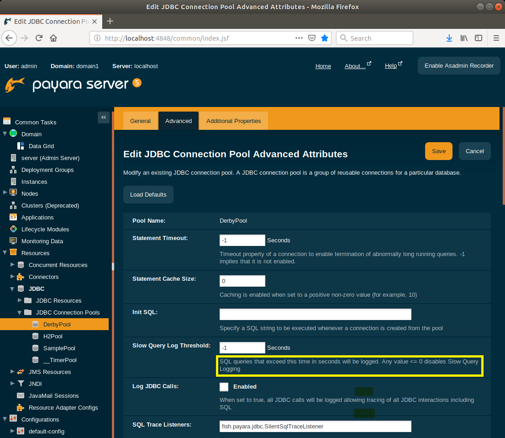Reload the page with the refresh icon
The image size is (505, 438).
(39, 38)
